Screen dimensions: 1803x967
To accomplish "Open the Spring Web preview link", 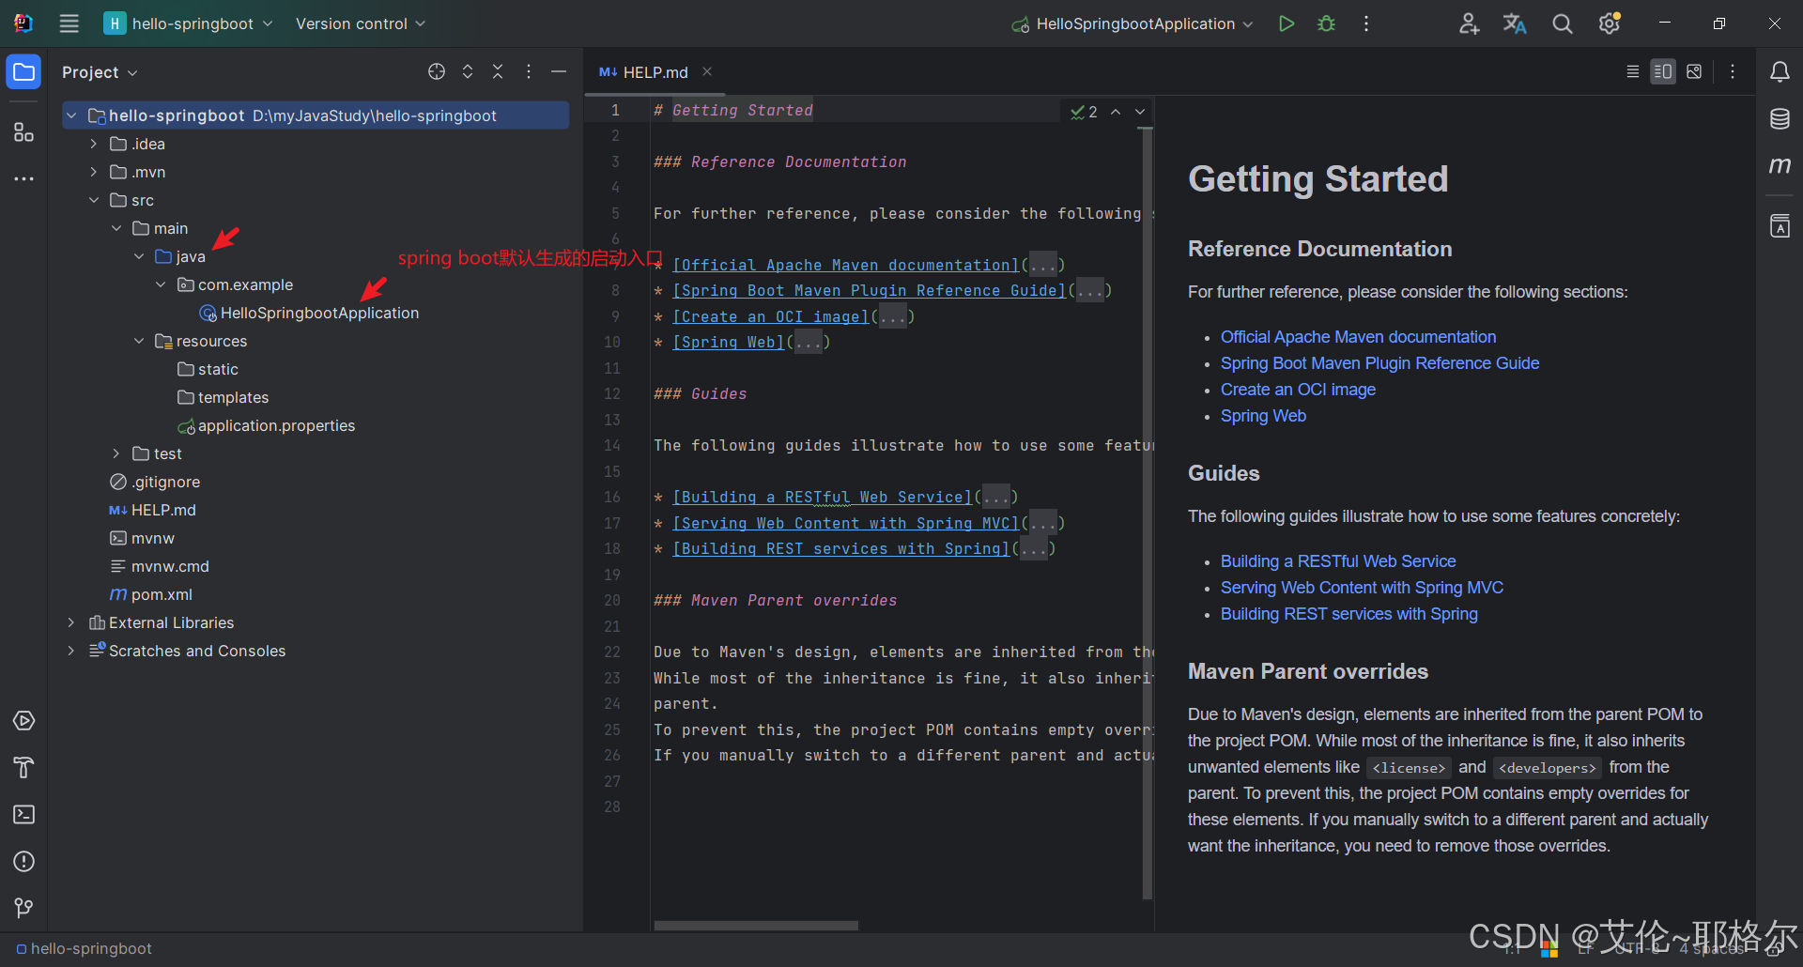I will (x=1263, y=416).
